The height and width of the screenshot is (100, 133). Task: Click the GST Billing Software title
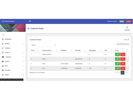click(x=8, y=21)
